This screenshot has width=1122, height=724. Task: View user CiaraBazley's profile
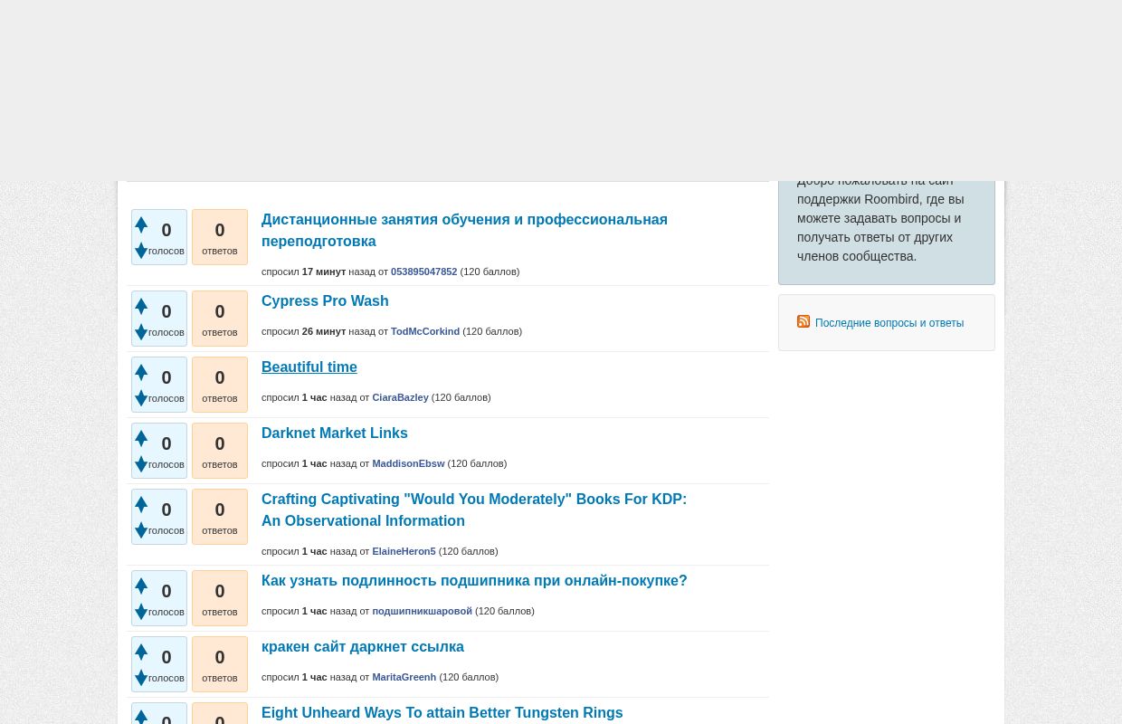(x=400, y=398)
